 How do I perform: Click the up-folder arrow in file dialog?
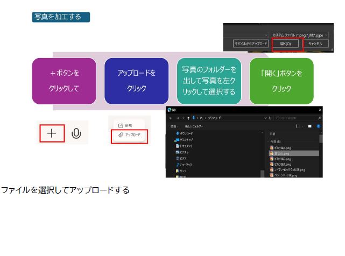(x=189, y=117)
